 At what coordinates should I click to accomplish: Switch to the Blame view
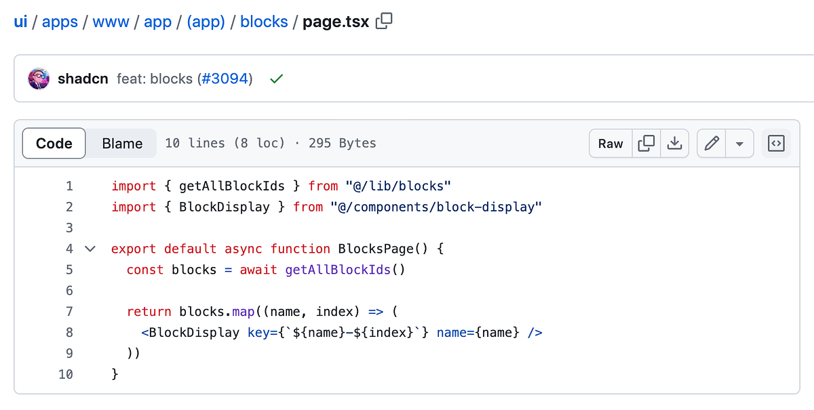(121, 143)
